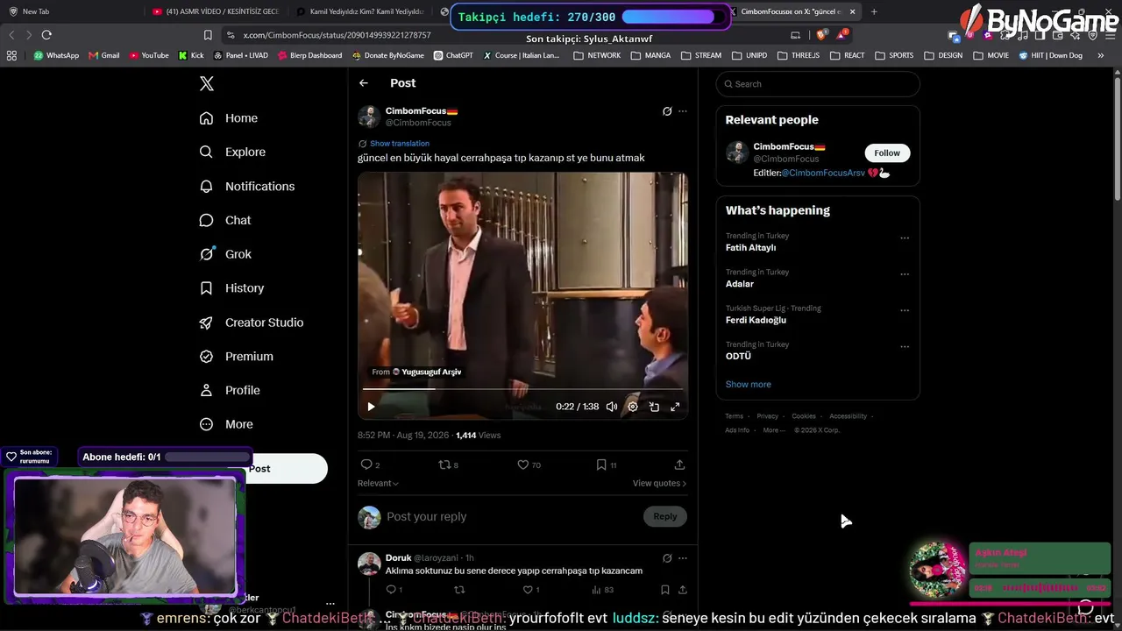Share Doruk's comment
The width and height of the screenshot is (1122, 631).
[682, 590]
